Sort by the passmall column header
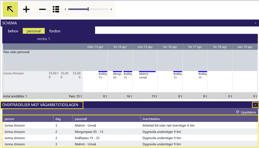This screenshot has width=259, height=148. (x=107, y=119)
